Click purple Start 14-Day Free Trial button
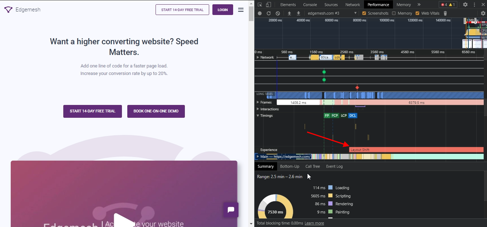Viewport: 487px width, 227px height. tap(93, 111)
